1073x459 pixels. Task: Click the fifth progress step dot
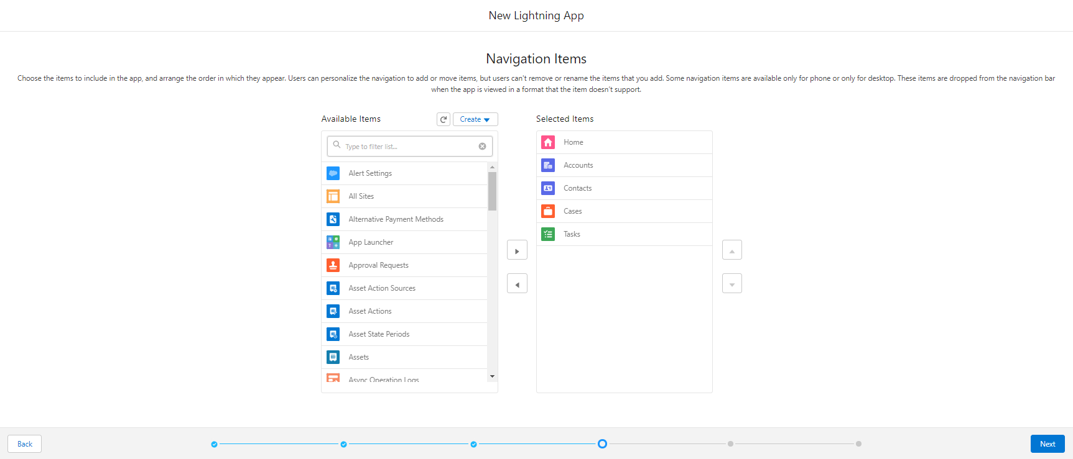(x=730, y=444)
